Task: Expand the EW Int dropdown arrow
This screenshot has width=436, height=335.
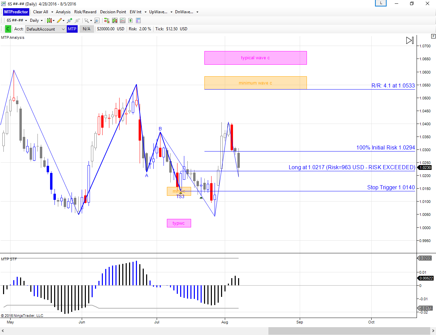Action: point(145,12)
